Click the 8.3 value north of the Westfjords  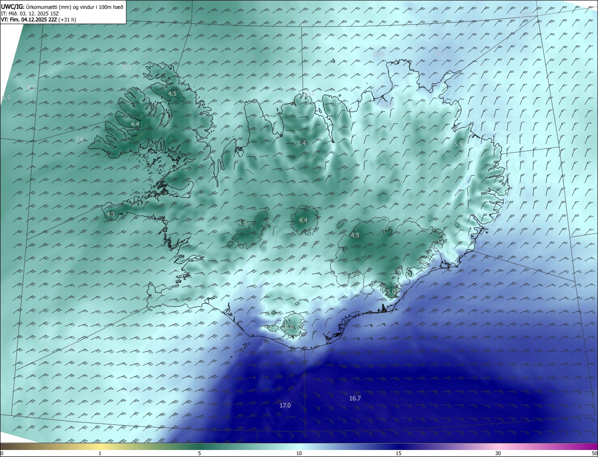pos(127,67)
